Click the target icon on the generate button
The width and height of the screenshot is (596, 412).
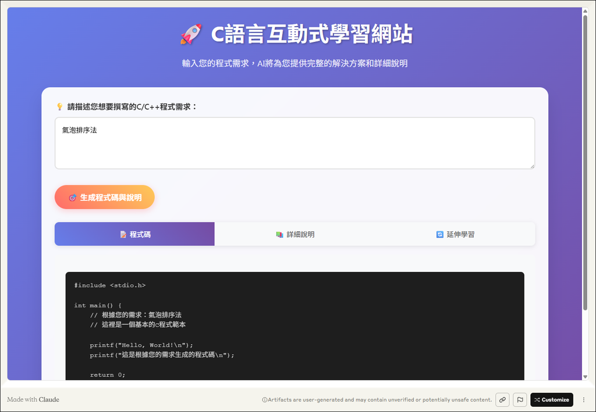pos(73,198)
